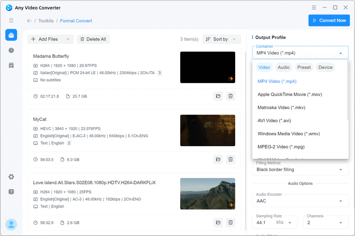Open the Sort by dropdown
The height and width of the screenshot is (236, 355).
(x=221, y=39)
